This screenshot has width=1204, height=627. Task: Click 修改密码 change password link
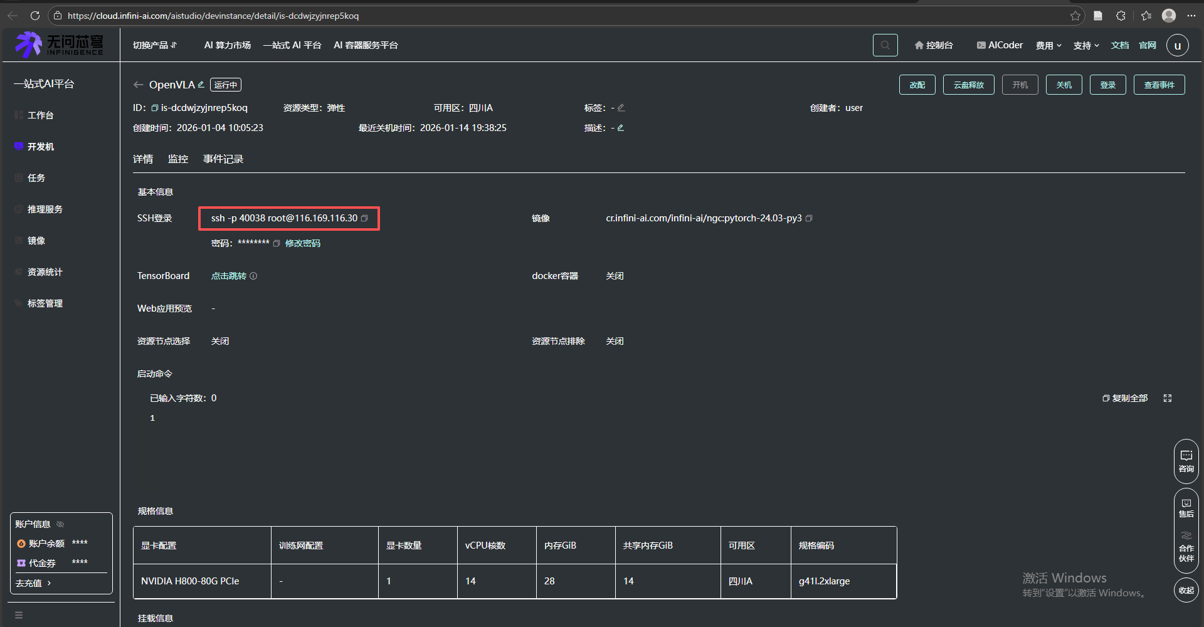(303, 243)
